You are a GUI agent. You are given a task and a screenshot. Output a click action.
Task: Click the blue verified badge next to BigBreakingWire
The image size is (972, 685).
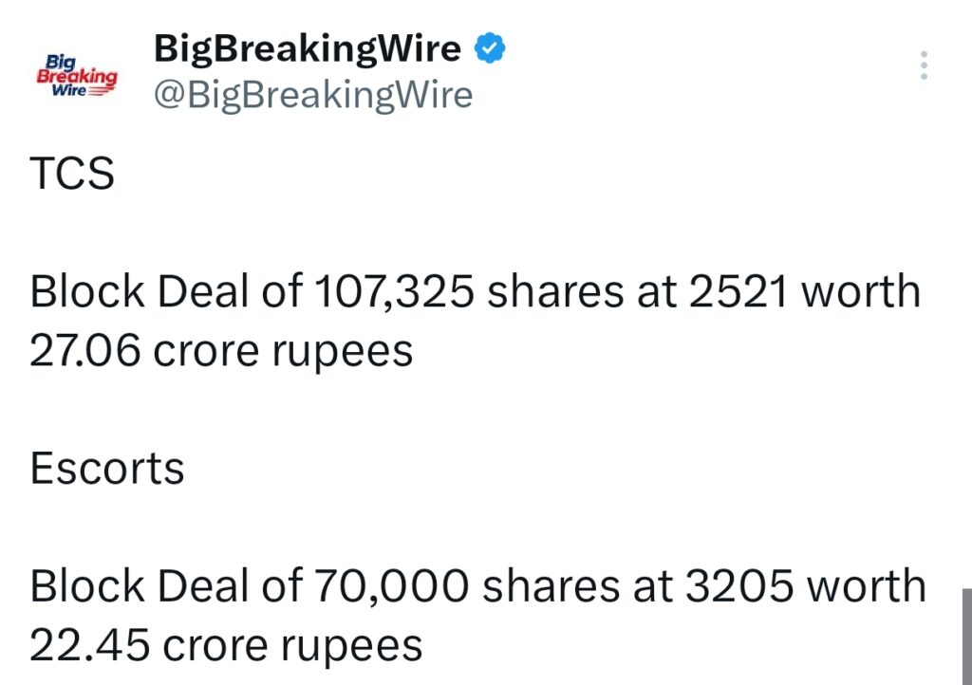pos(489,46)
